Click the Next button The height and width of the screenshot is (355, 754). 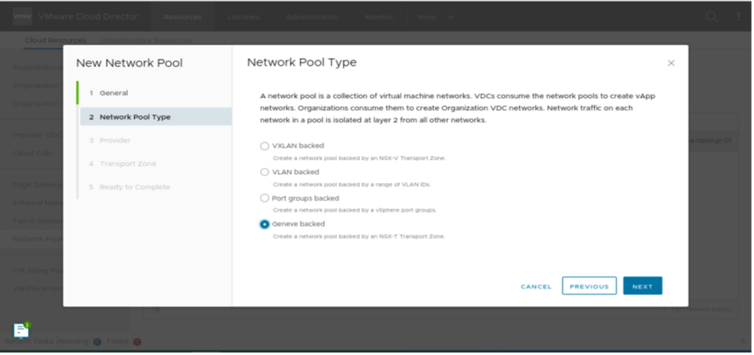coord(642,286)
